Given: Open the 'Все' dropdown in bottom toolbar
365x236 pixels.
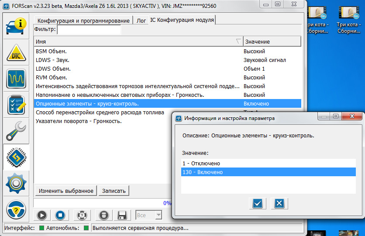Looking at the screenshot, I should click(x=148, y=215).
